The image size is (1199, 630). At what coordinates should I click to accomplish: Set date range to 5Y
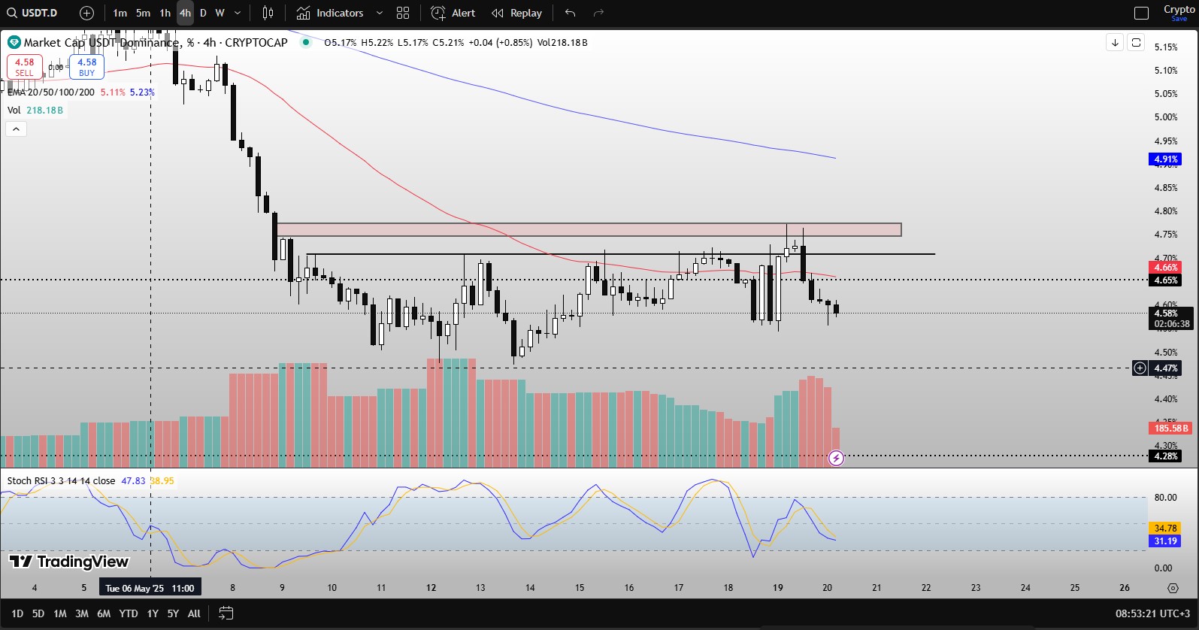point(173,613)
